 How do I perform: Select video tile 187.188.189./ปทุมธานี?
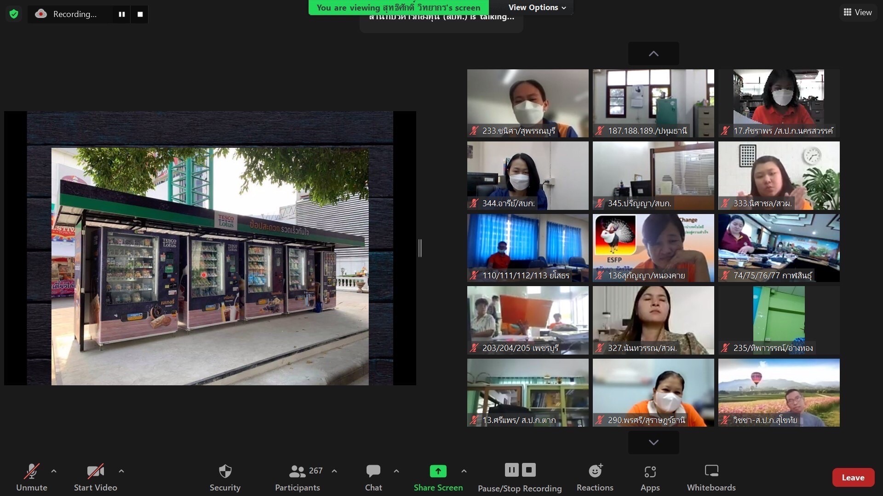(x=653, y=103)
